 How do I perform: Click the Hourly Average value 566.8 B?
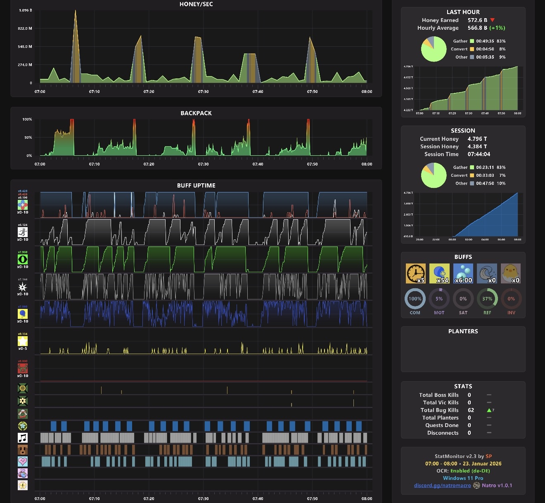477,28
